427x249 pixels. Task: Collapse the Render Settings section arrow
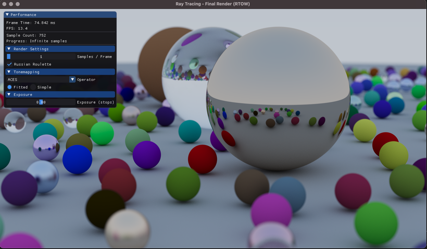9,49
